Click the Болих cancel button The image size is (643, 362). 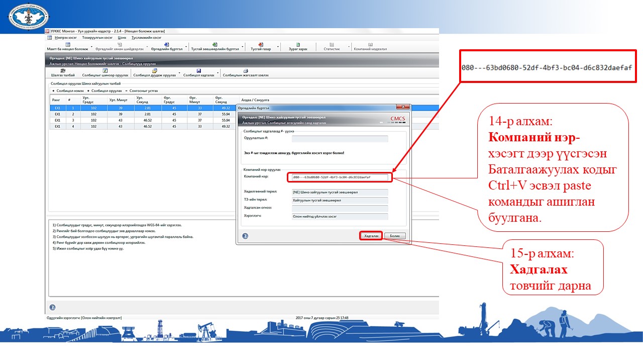click(x=395, y=236)
